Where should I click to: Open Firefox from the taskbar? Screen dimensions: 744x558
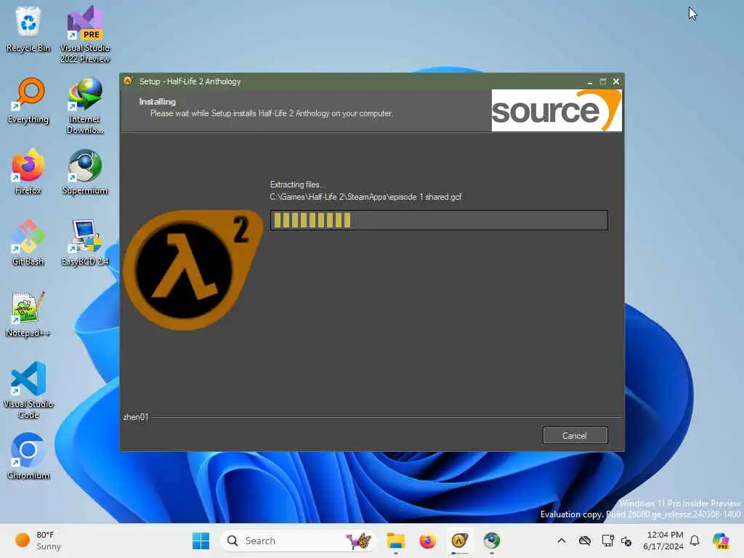tap(427, 541)
